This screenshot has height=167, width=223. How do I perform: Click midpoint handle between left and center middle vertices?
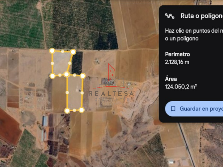point(60,75)
